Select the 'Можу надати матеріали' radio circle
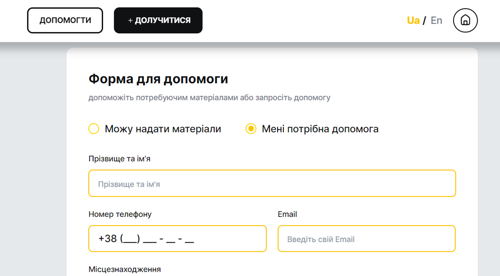The image size is (500, 276). coord(94,129)
